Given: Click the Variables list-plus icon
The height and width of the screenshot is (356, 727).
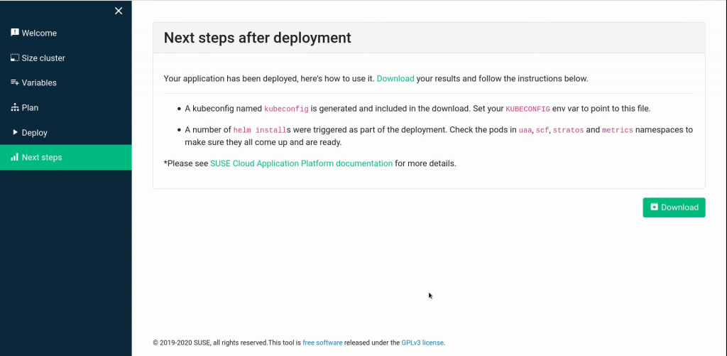Looking at the screenshot, I should pos(15,82).
